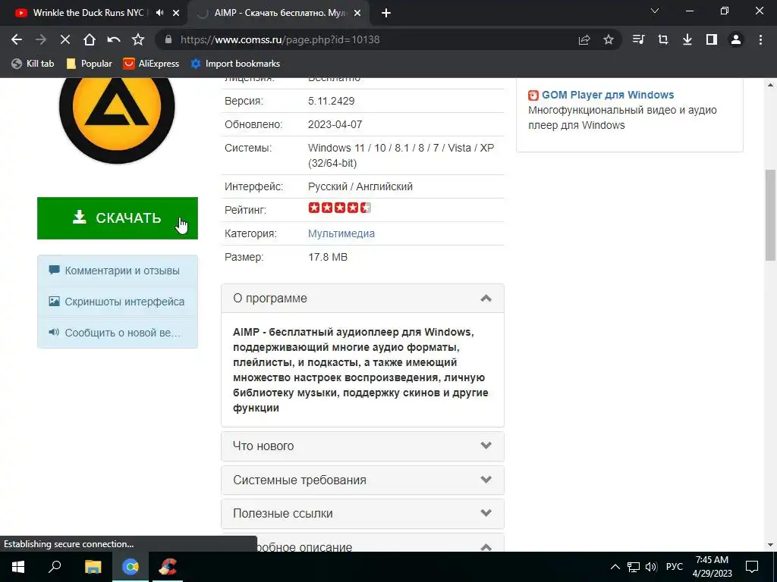Screen dimensions: 777x582
Task: Open Import bookmarks
Action: (235, 64)
